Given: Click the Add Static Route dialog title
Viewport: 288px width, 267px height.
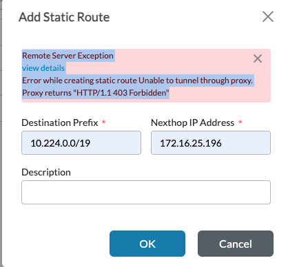Looking at the screenshot, I should [x=64, y=17].
